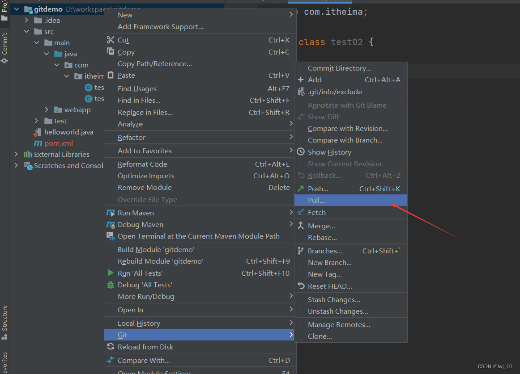Click the test02 class name in editor
Image resolution: width=520 pixels, height=374 pixels.
tap(346, 42)
